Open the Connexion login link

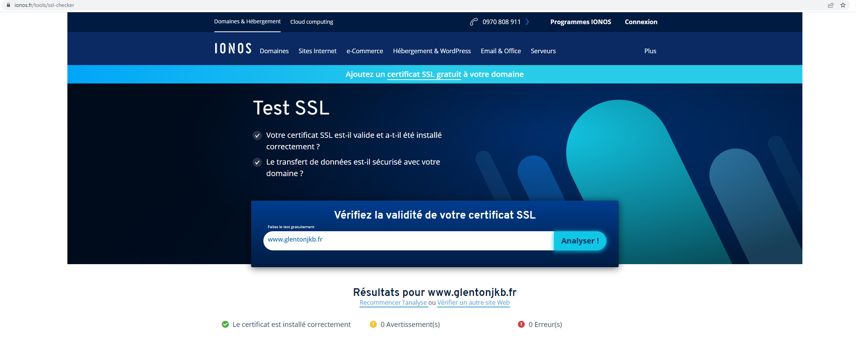[x=641, y=22]
